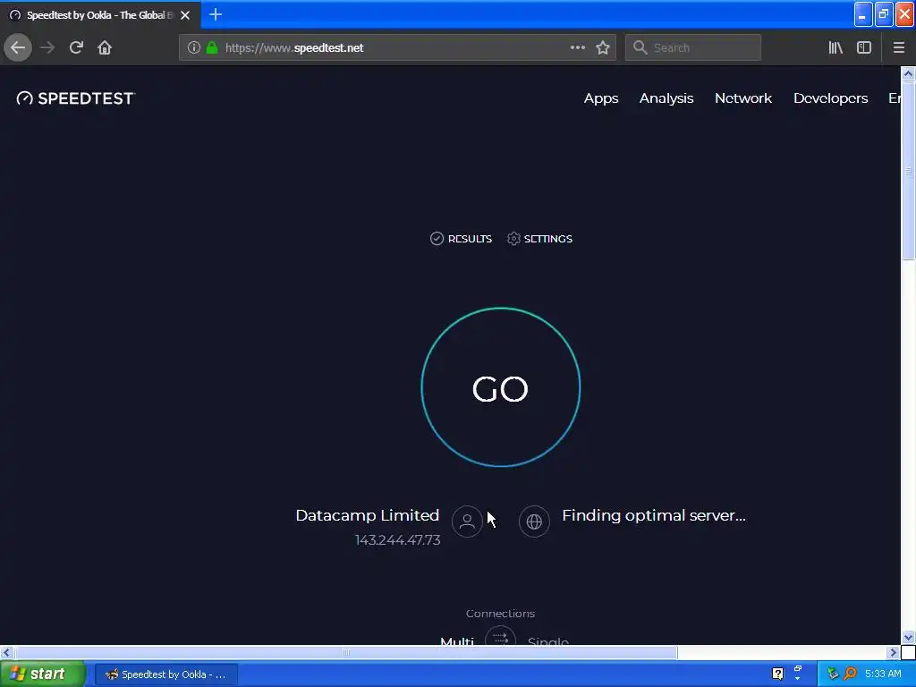Open page actions three-dots menu in address bar

click(x=577, y=47)
